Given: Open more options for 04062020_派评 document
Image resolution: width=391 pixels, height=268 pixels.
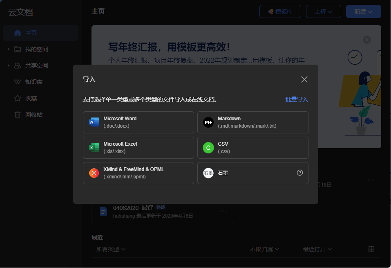Looking at the screenshot, I should point(224,211).
